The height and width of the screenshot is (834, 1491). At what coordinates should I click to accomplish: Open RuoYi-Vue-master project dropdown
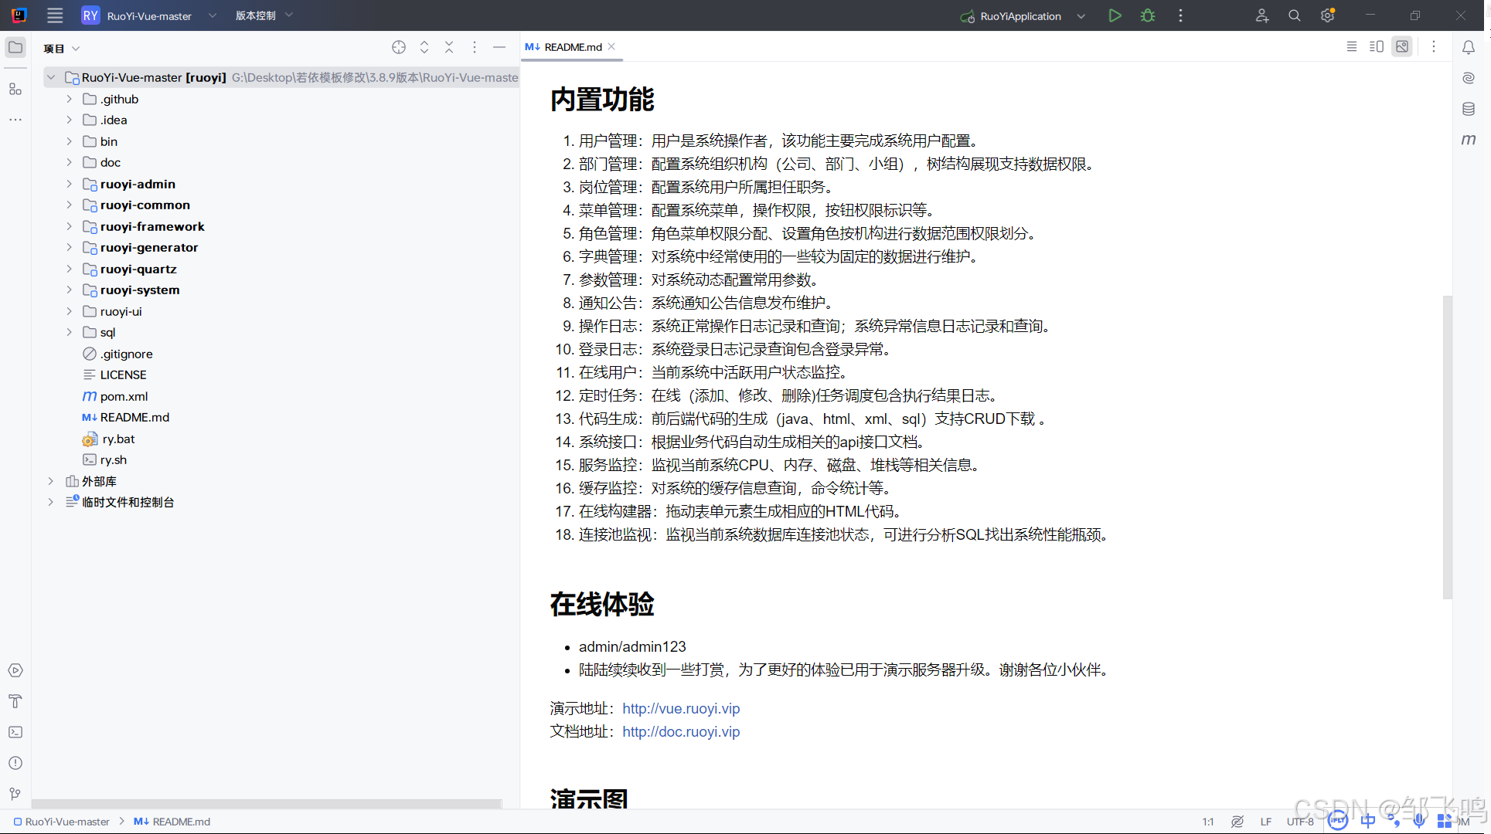(x=149, y=15)
